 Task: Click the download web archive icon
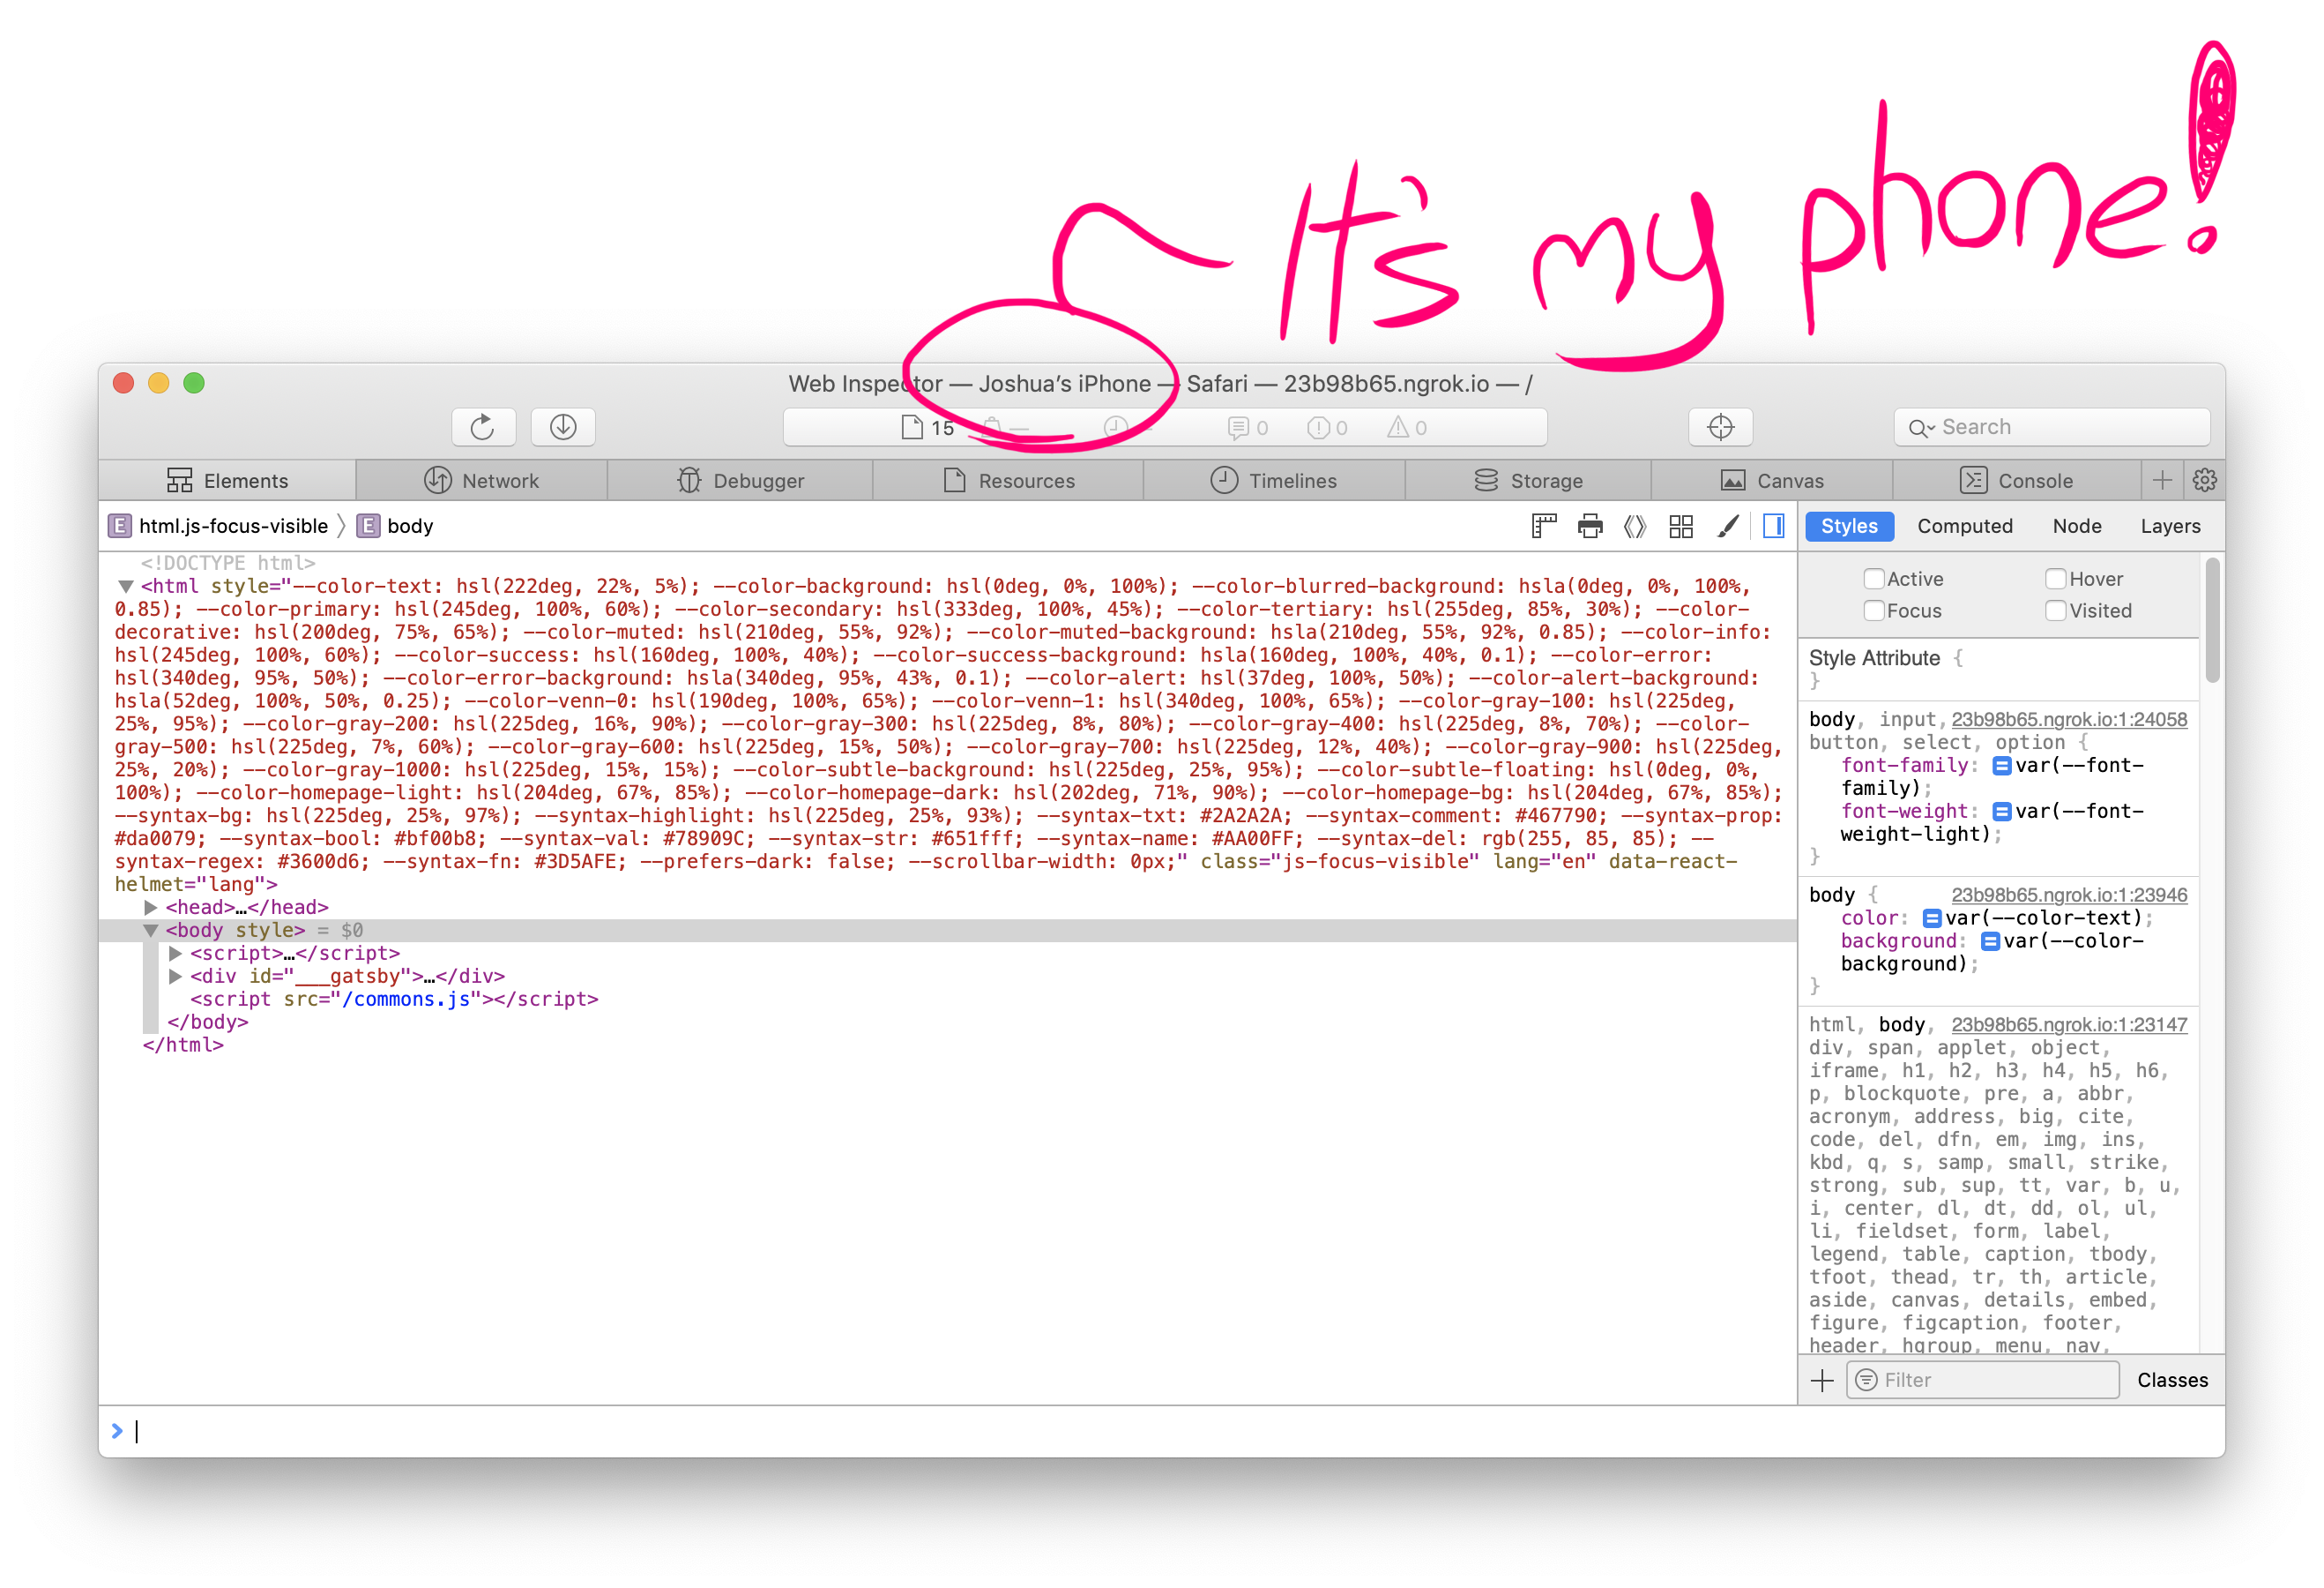563,427
